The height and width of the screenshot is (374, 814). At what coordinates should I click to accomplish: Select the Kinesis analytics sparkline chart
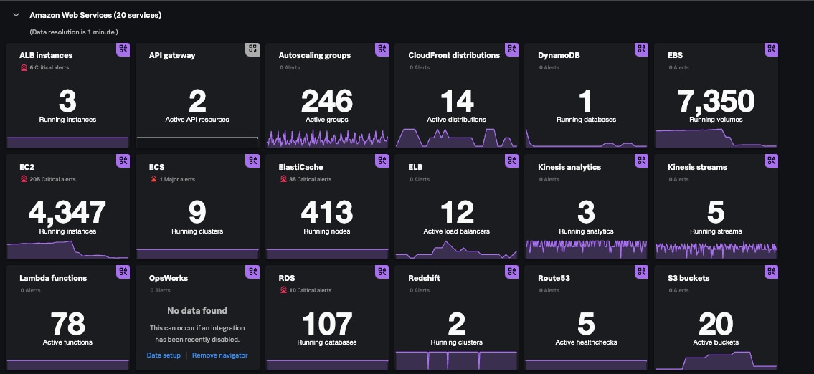tap(587, 249)
